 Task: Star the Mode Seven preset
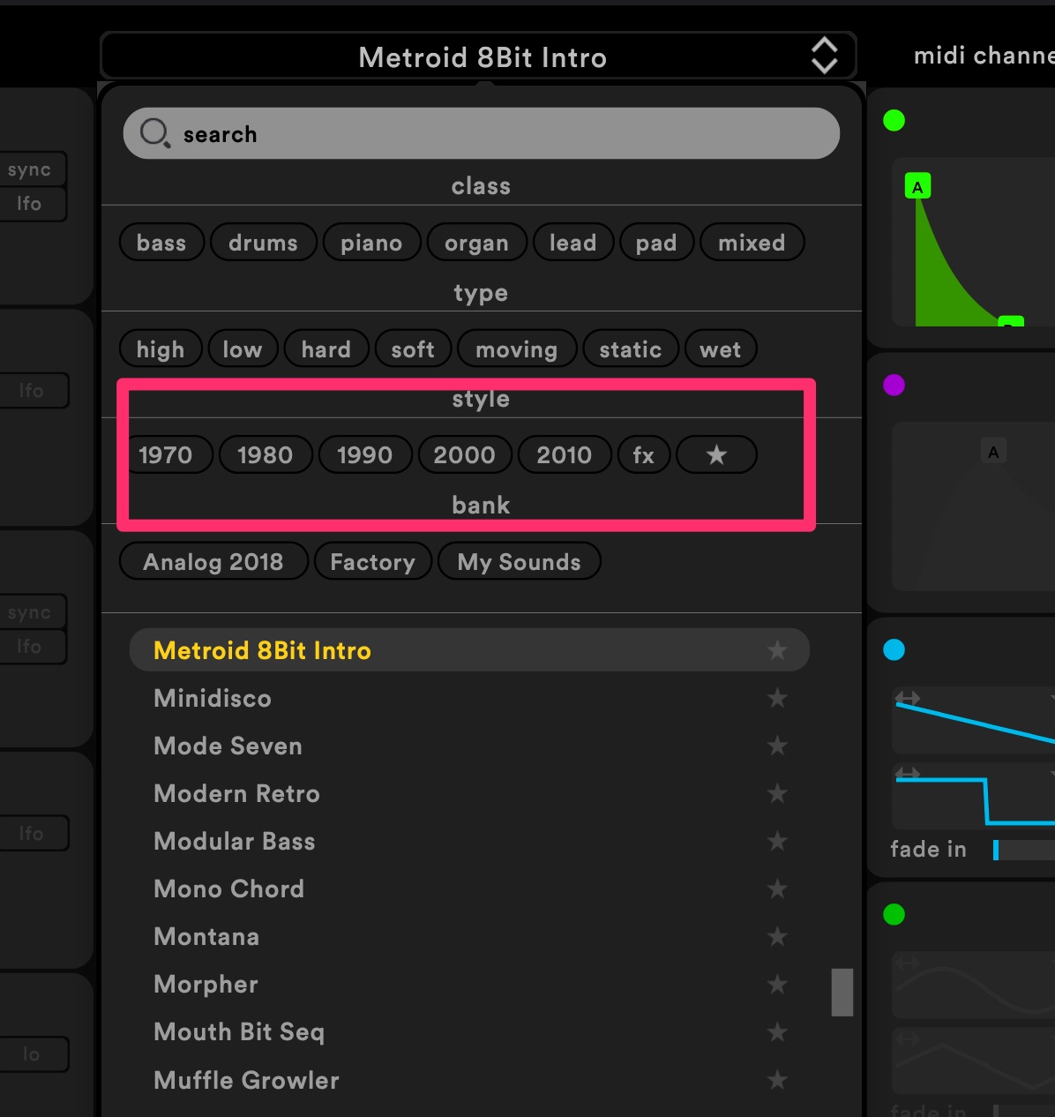click(x=776, y=746)
